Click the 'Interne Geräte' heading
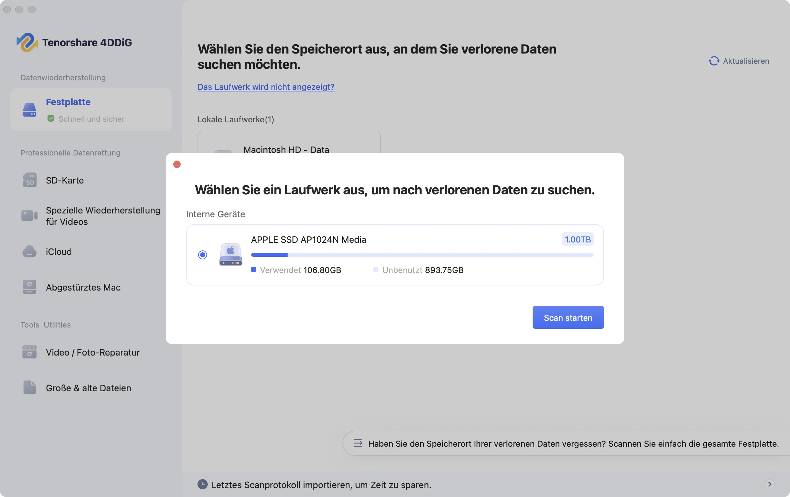Image resolution: width=790 pixels, height=497 pixels. coord(216,214)
